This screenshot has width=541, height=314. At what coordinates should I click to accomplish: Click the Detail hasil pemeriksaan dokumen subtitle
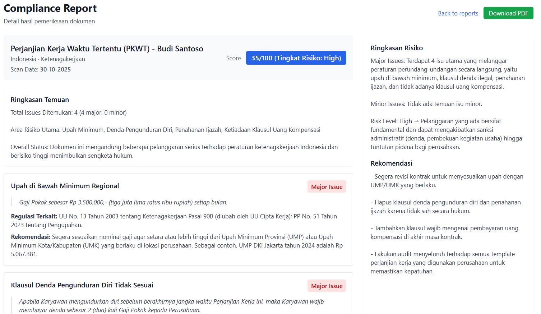pyautogui.click(x=49, y=21)
